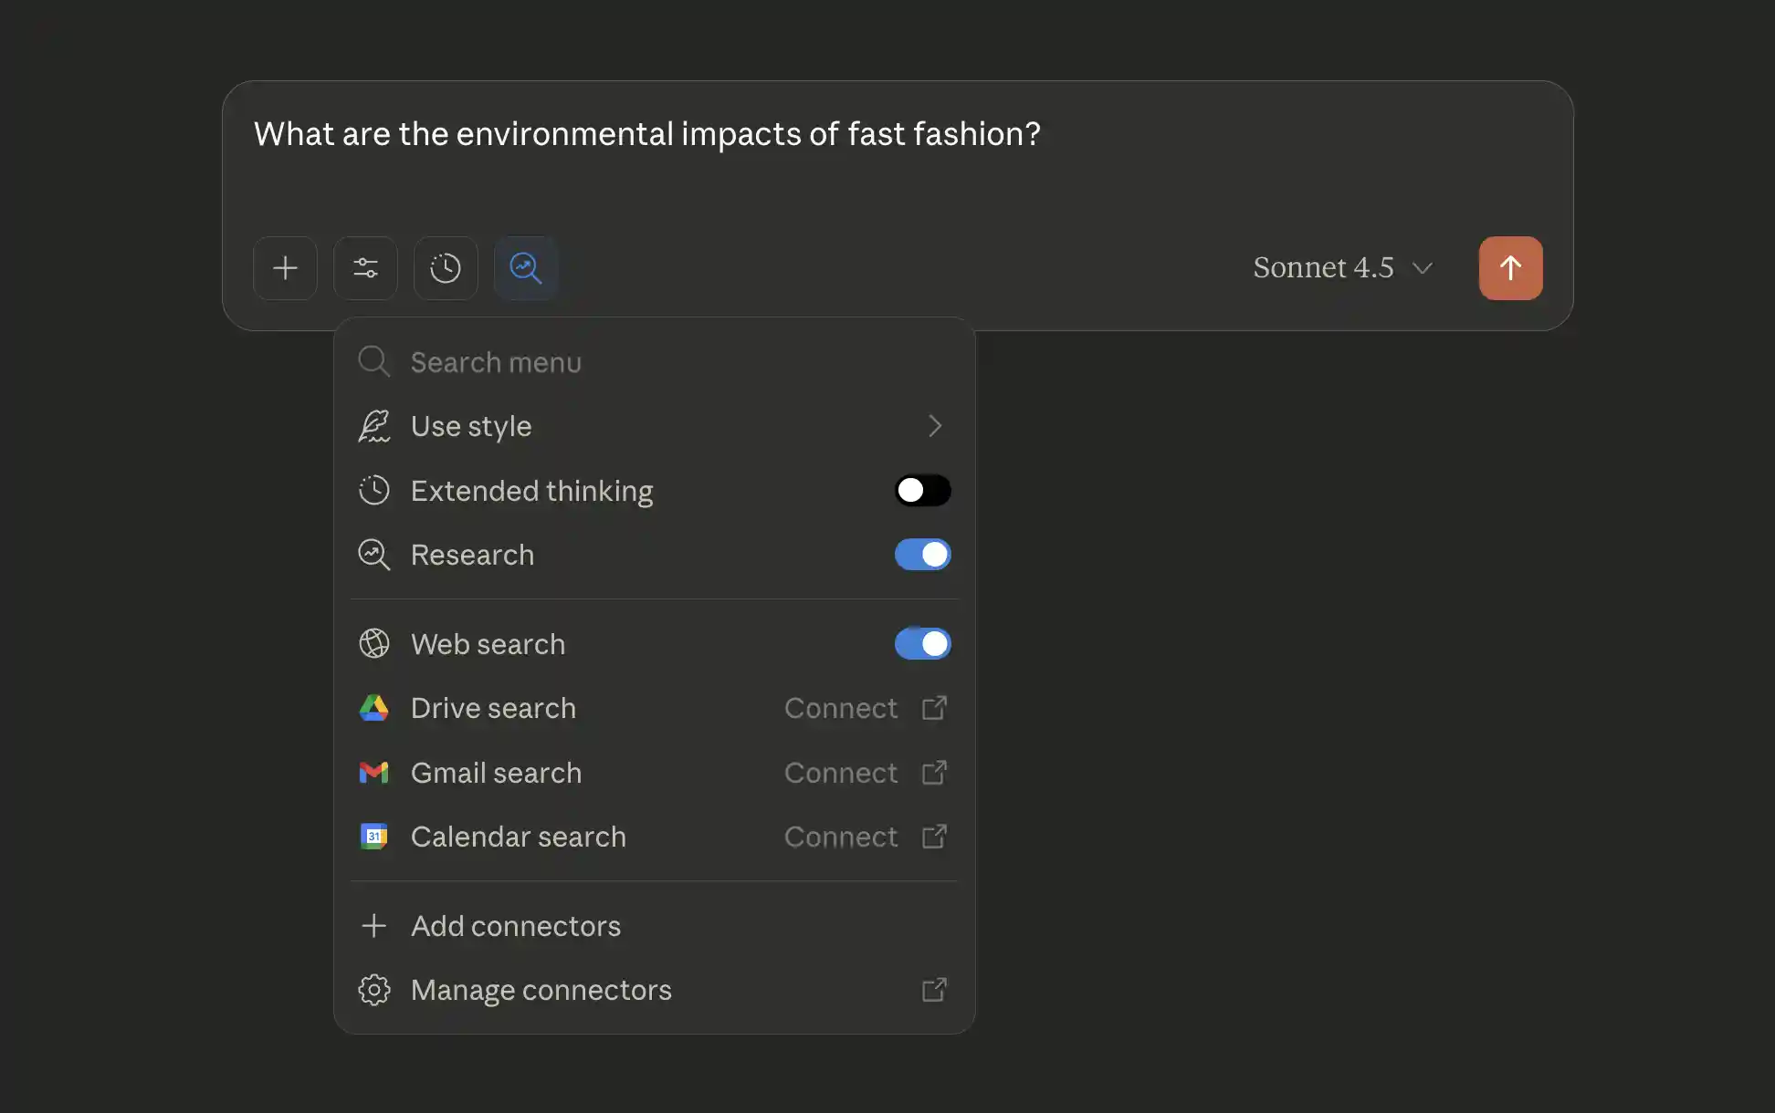Click the extended thinking clock icon button
Viewport: 1775px width, 1113px height.
pos(446,268)
